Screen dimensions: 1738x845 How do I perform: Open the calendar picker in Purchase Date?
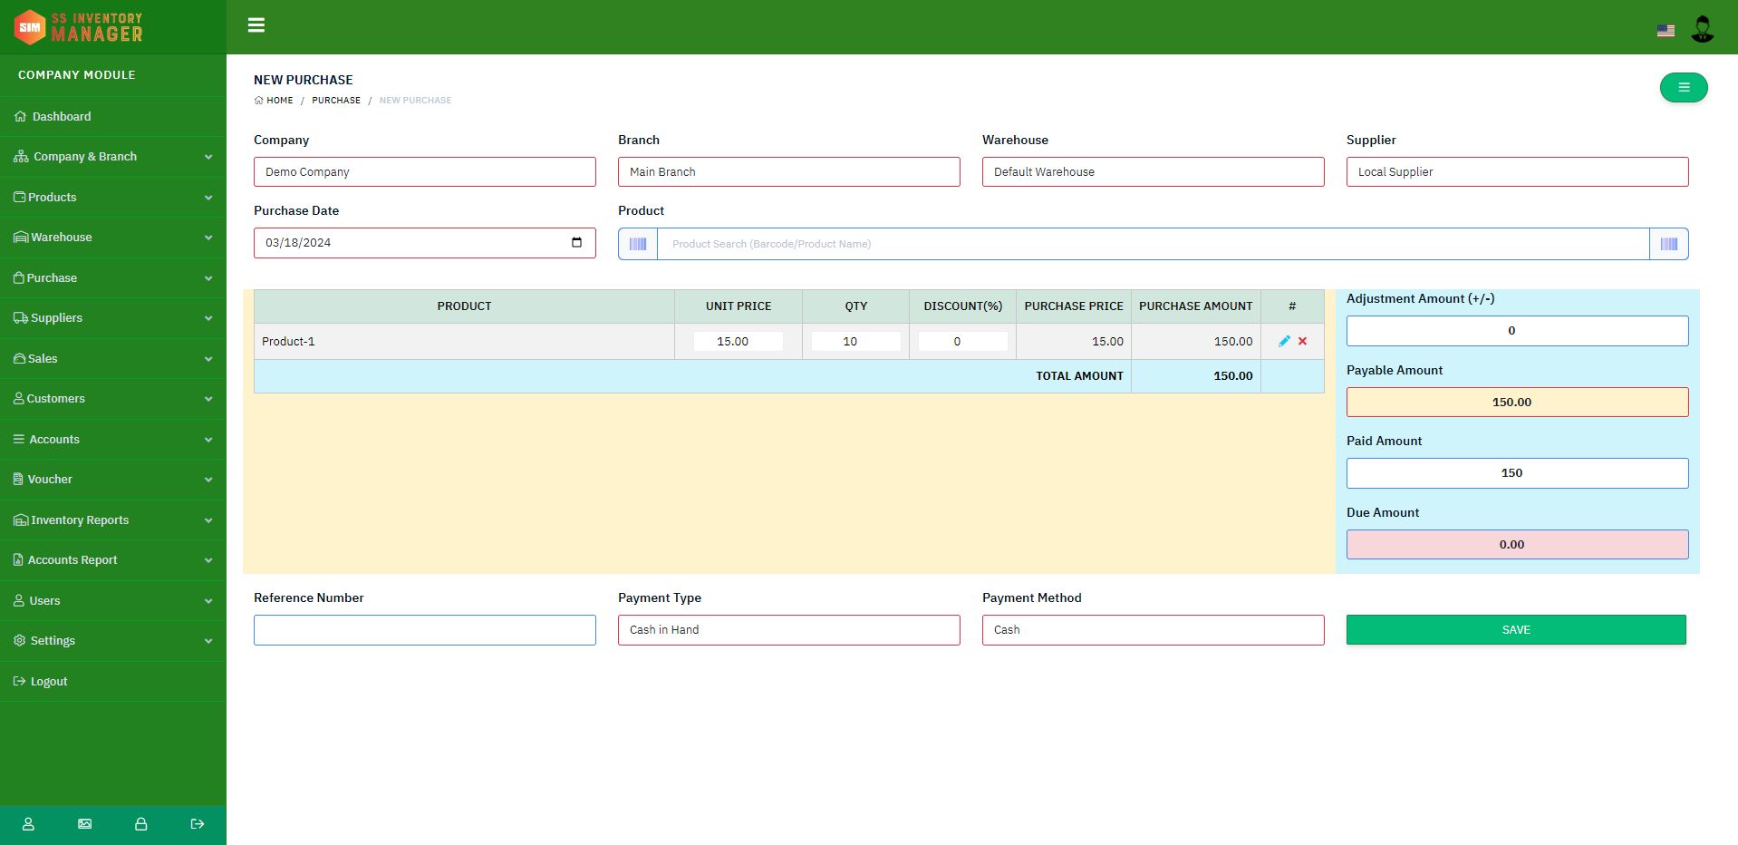[x=576, y=243]
